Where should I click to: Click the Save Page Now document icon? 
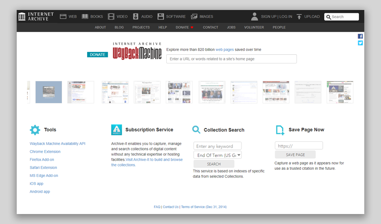[x=280, y=130]
